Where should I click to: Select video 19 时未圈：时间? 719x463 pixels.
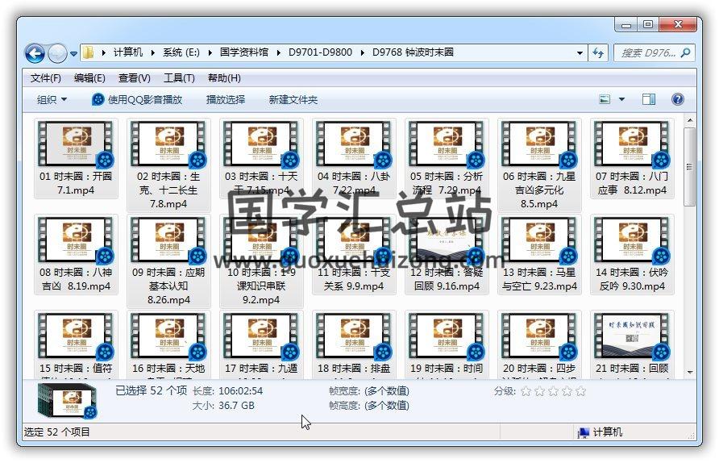(x=447, y=345)
